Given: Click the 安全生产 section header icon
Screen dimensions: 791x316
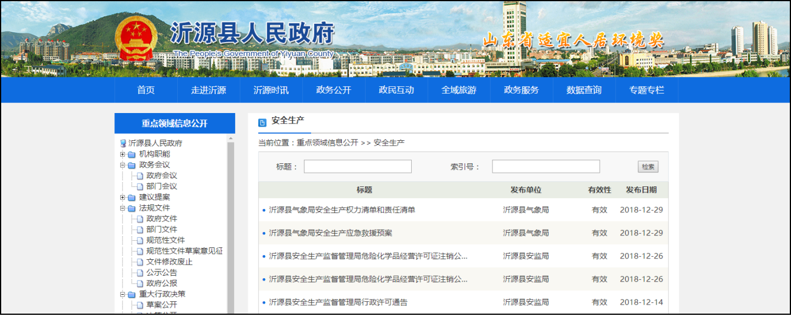Looking at the screenshot, I should [x=262, y=122].
